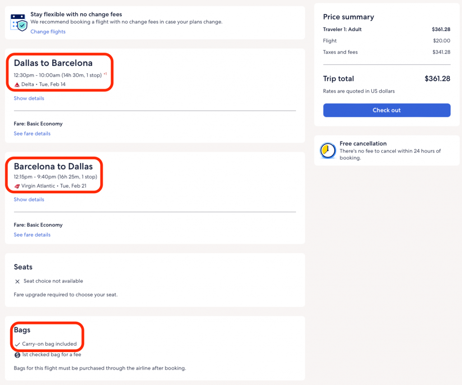Open See fare details for the Delta flight

32,134
